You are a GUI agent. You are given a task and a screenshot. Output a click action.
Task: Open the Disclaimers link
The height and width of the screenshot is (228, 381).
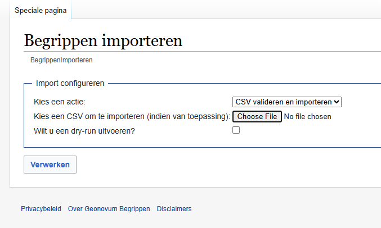pyautogui.click(x=174, y=209)
